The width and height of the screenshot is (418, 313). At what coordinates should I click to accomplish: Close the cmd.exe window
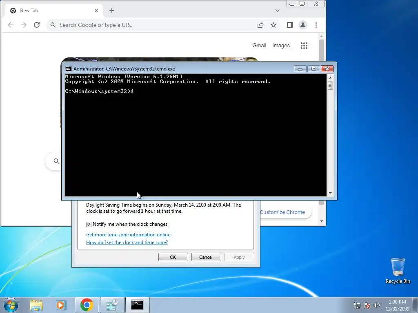click(327, 69)
